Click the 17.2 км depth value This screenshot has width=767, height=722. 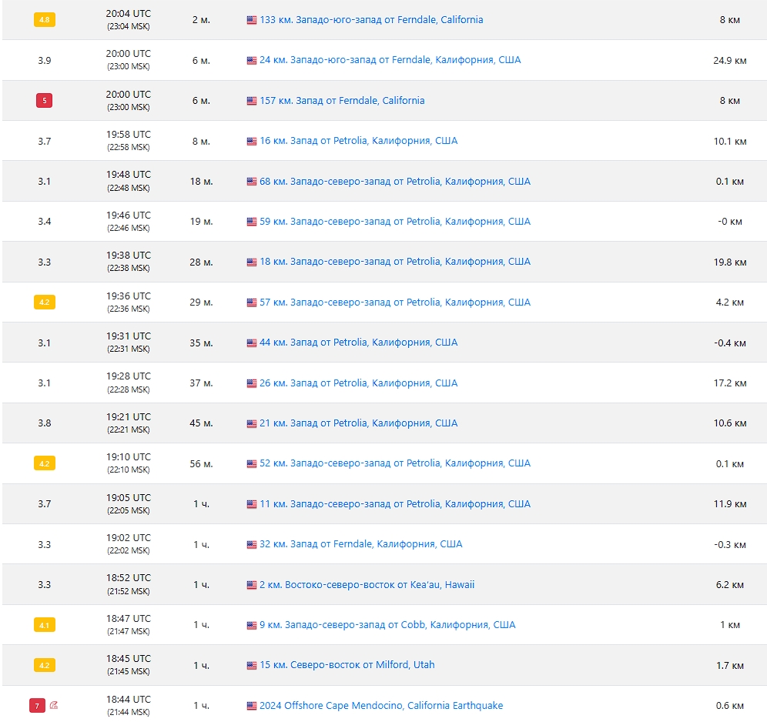tap(730, 383)
